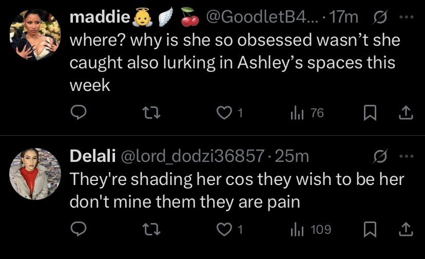Bookmark maddie's tweet
425x259 pixels.
point(370,113)
